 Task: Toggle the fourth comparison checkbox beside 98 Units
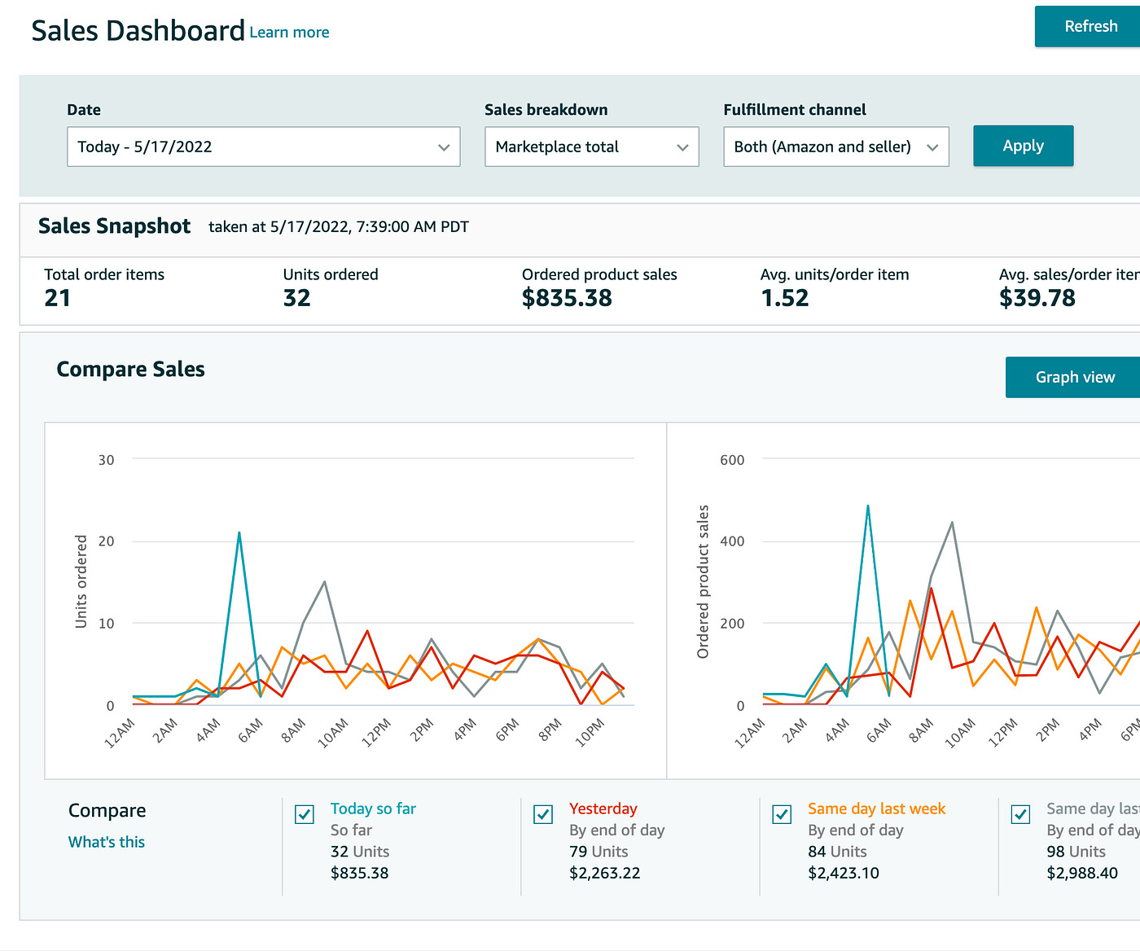(x=1020, y=814)
